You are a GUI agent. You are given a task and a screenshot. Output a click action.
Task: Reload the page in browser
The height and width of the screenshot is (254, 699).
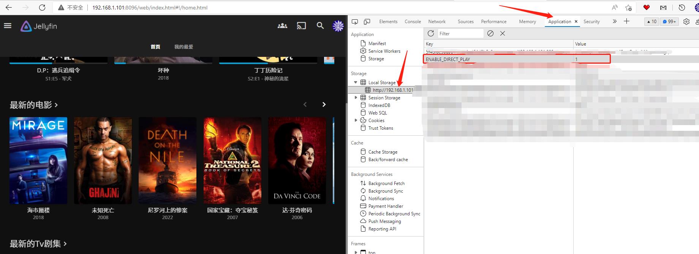point(42,8)
